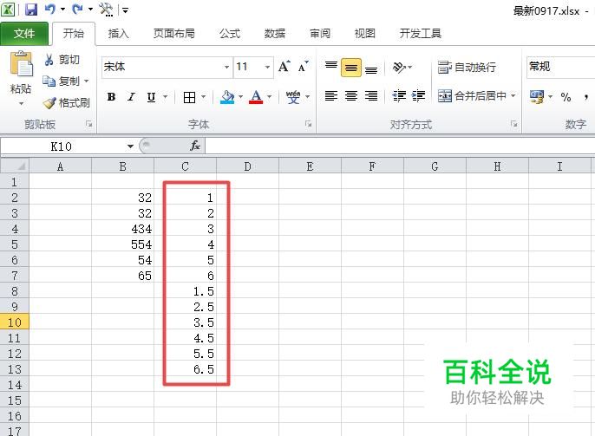Click the 粘贴 paste icon
Screen dimensions: 595x436
(x=21, y=63)
